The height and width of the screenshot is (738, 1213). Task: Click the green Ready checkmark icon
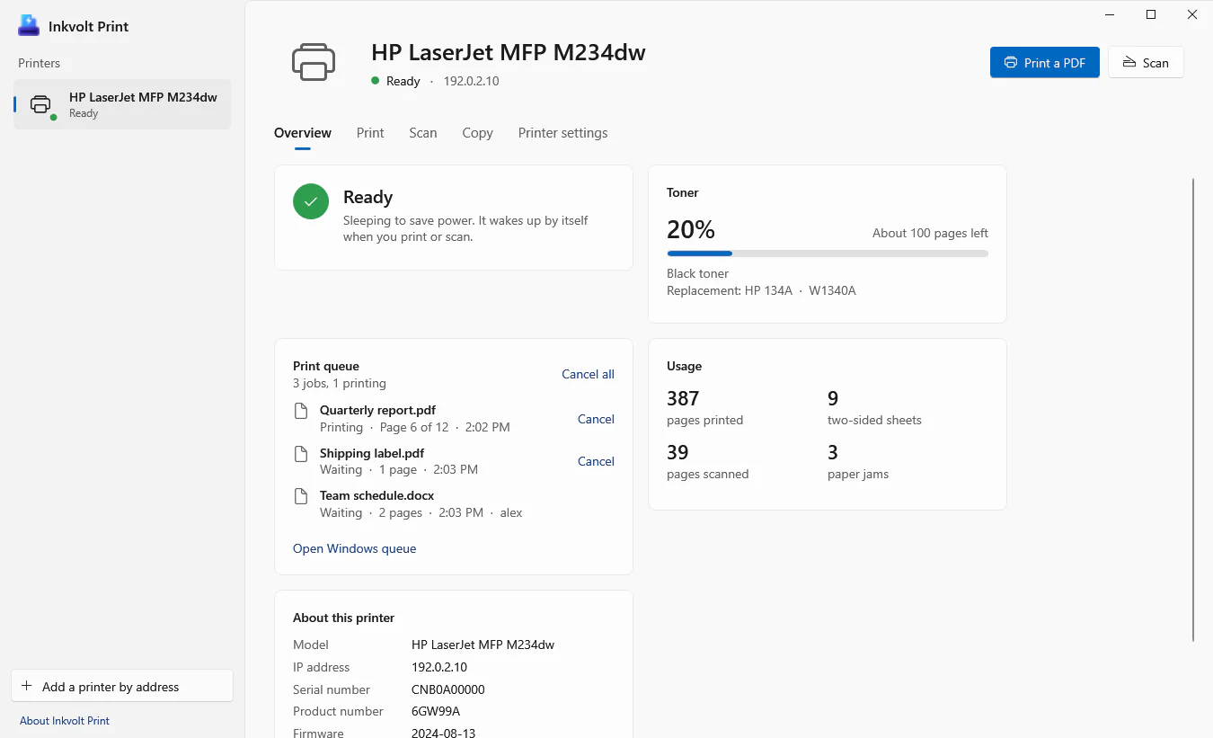(311, 202)
